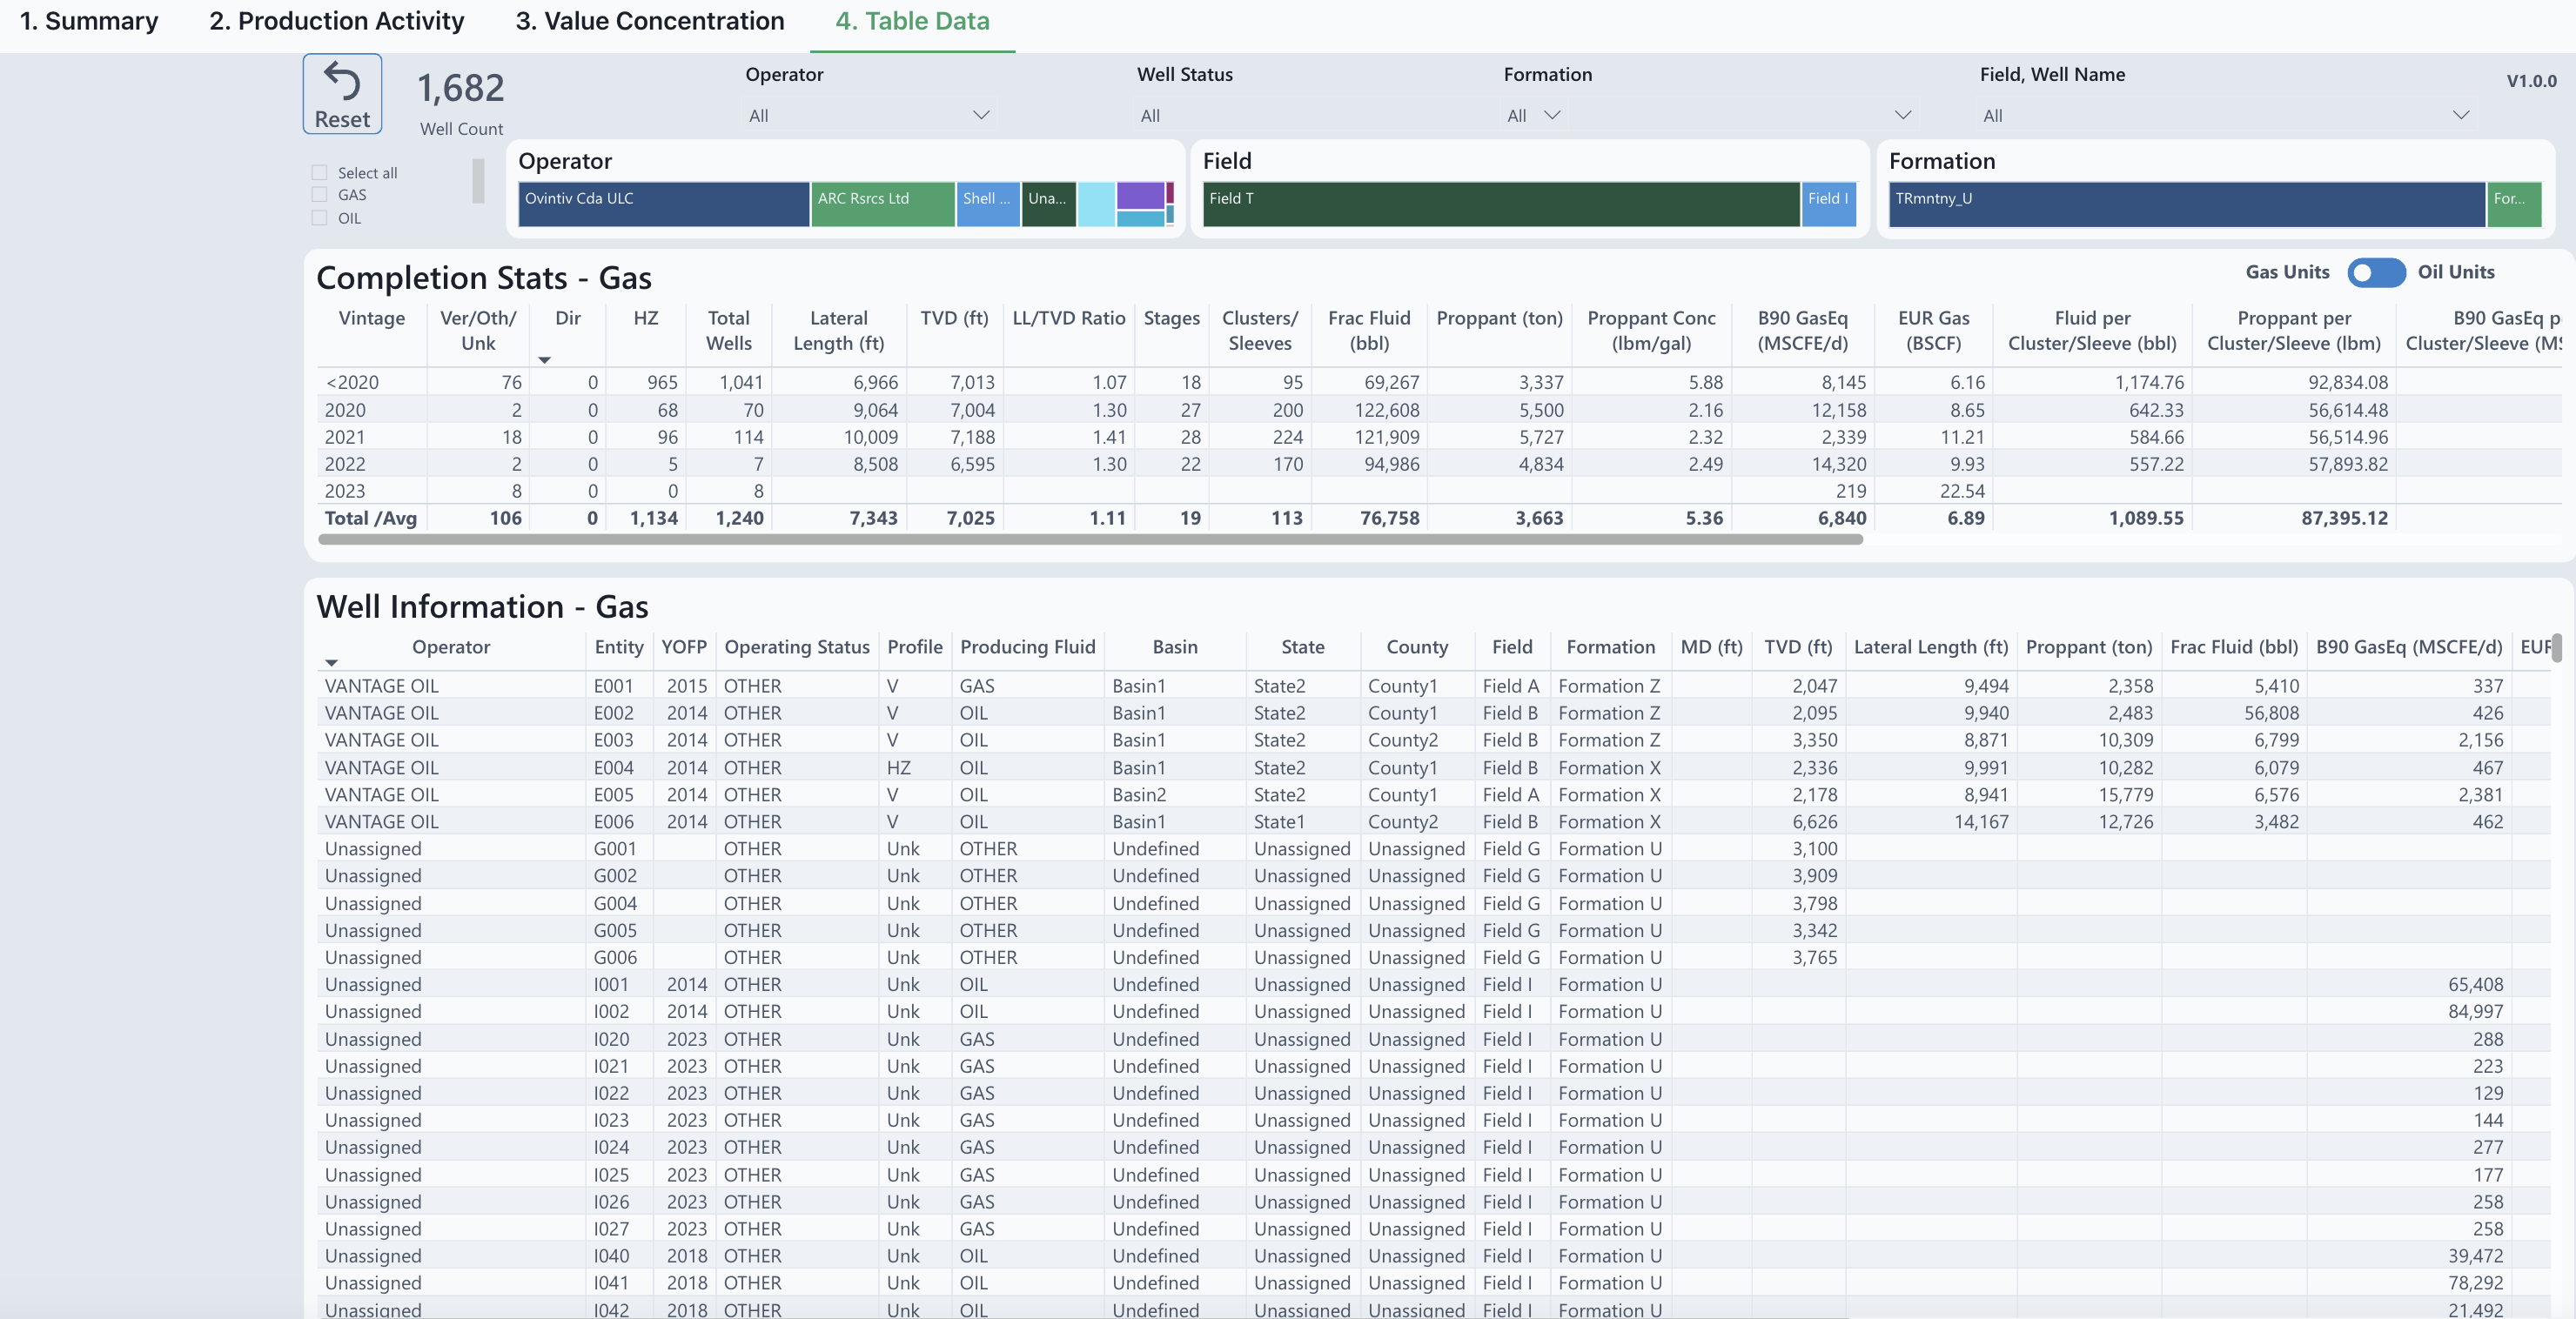Click the Well Information vertical scrollbar
2576x1319 pixels.
(x=2556, y=648)
